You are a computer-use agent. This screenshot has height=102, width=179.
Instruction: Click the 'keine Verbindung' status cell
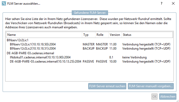134,57
